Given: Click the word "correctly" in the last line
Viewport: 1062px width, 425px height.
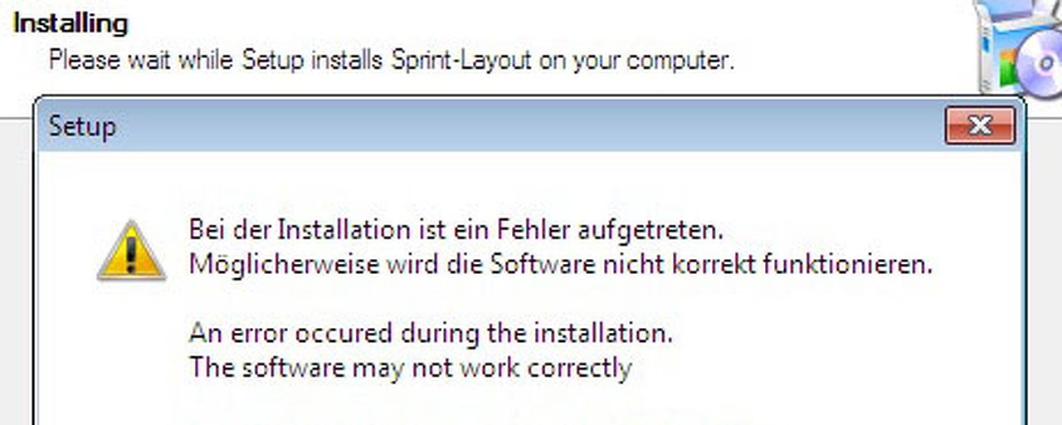Looking at the screenshot, I should tap(579, 366).
